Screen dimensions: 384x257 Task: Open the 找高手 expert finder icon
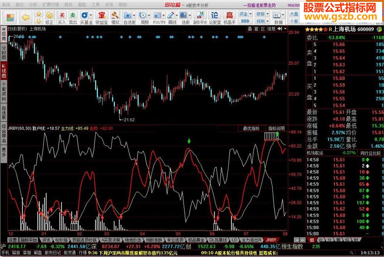230,18
